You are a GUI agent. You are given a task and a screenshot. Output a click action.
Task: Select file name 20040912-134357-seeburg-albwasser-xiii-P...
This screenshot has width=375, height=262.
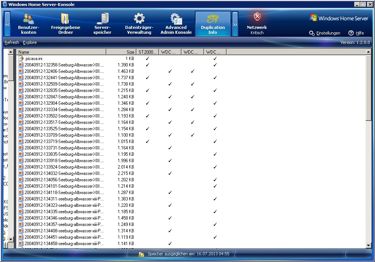click(64, 224)
